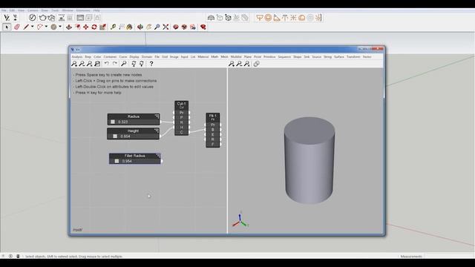The image size is (475, 267).
Task: Activate the Pan hand tool
Action: (x=148, y=27)
